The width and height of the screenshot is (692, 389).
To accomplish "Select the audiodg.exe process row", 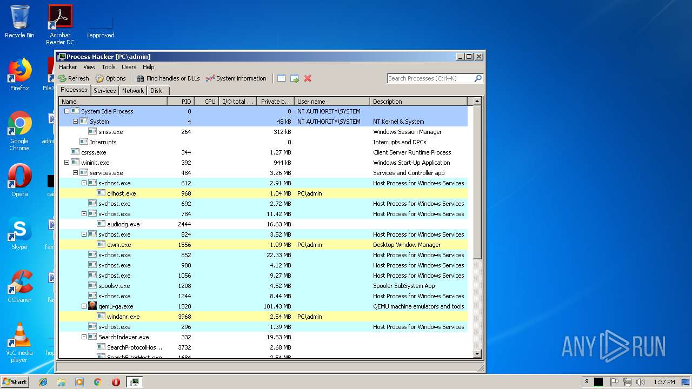I will (263, 224).
